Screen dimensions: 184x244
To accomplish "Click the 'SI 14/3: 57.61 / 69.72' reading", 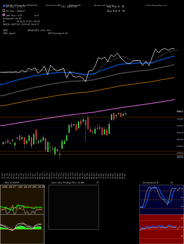I will [x=28, y=21].
